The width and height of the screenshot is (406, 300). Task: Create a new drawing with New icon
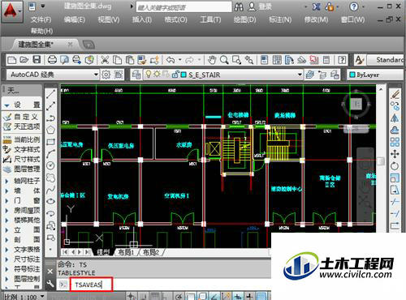[11, 60]
